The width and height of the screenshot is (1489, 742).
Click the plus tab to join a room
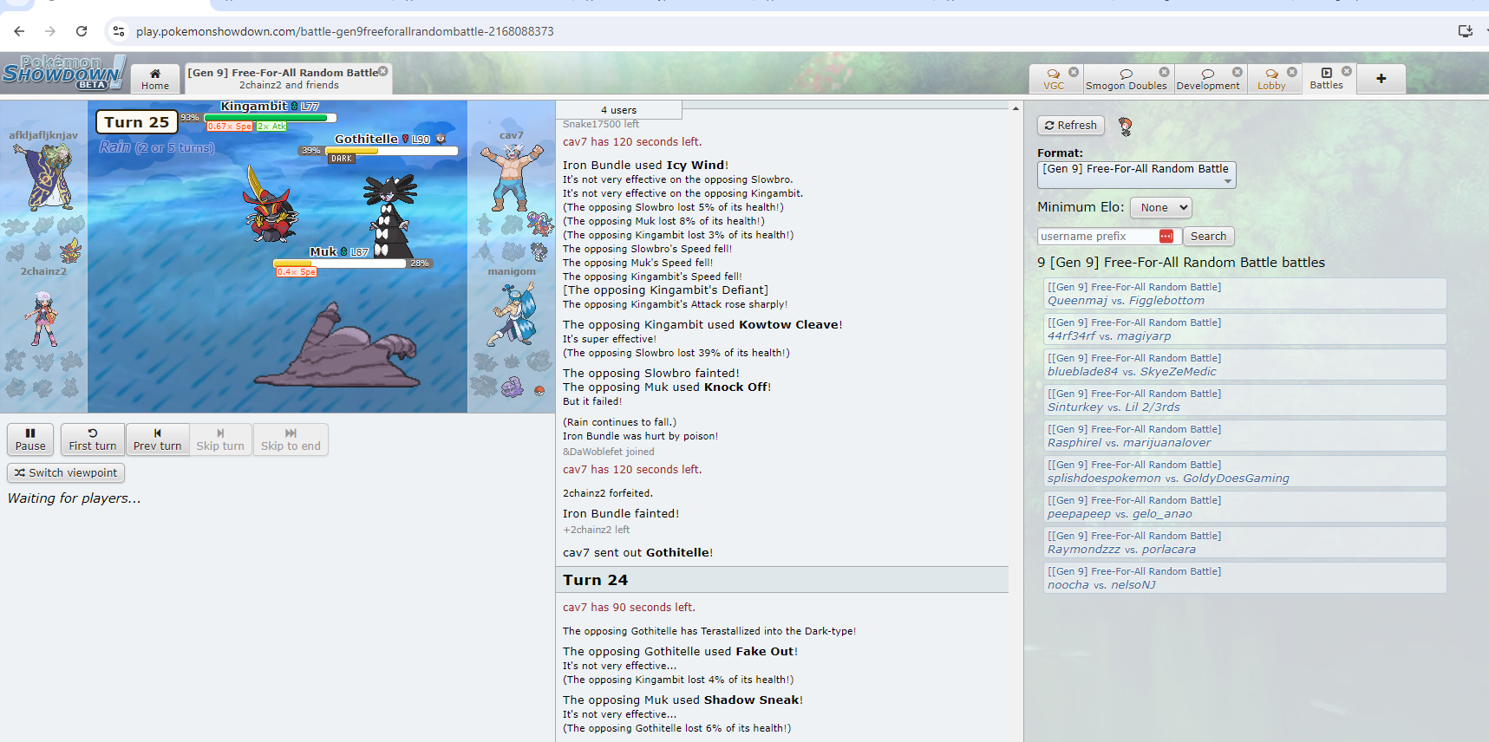click(x=1381, y=79)
